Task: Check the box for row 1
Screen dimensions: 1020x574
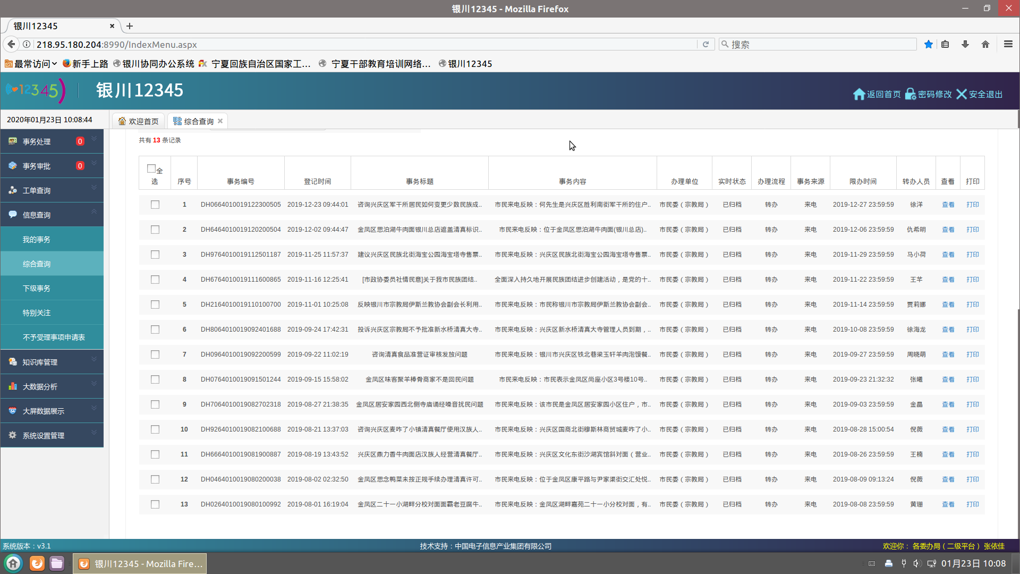Action: pos(155,205)
